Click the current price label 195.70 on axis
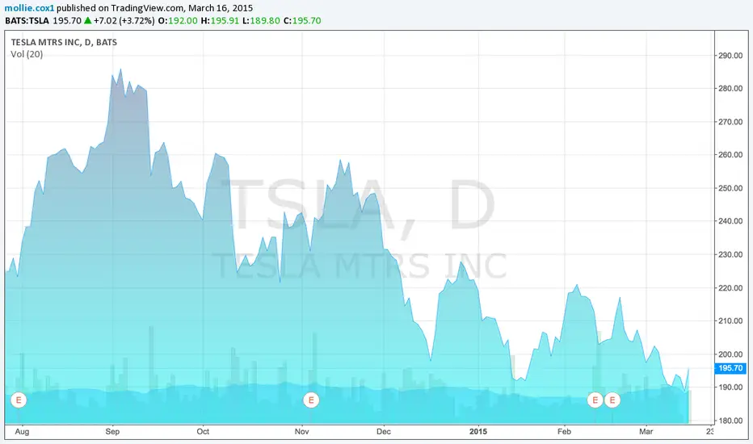This screenshot has height=444, width=753. (x=730, y=368)
